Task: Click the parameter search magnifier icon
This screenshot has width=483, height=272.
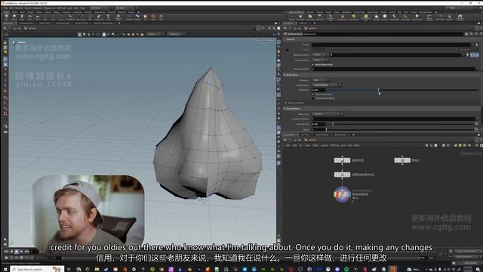Action: [471, 34]
